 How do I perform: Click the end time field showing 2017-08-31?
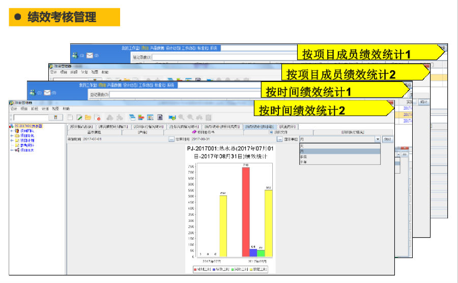234,139
